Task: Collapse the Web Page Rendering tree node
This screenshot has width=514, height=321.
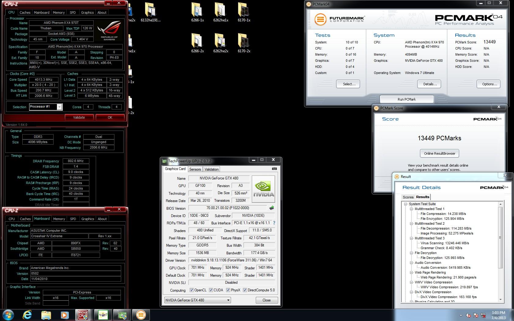Action: pyautogui.click(x=412, y=272)
